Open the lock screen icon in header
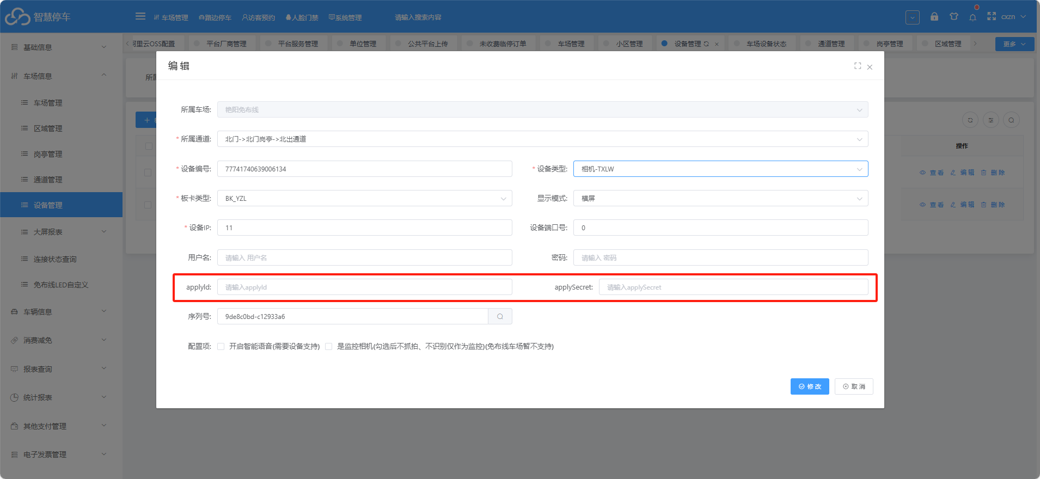The height and width of the screenshot is (479, 1040). coord(934,17)
